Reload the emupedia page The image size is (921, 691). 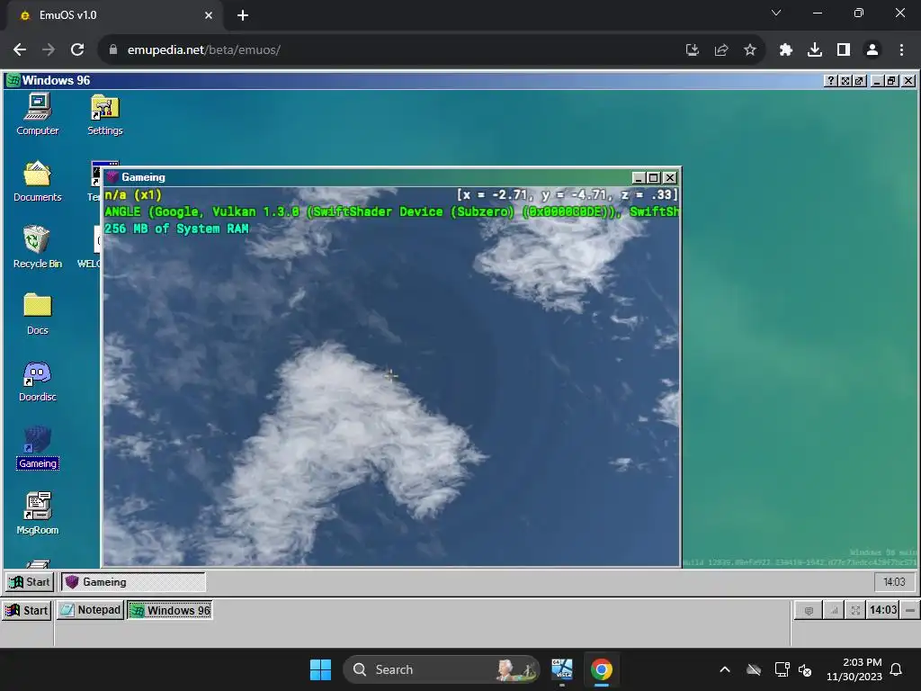[x=77, y=50]
